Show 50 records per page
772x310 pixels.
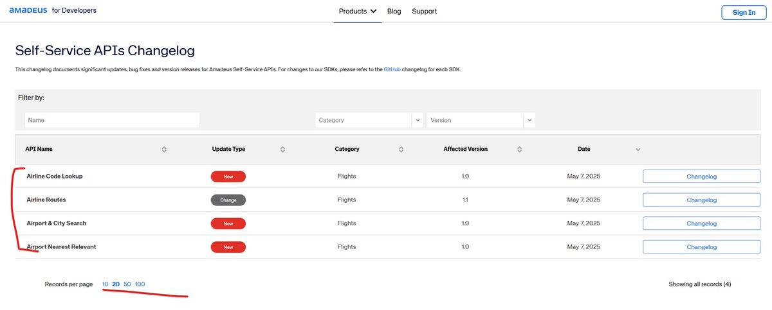coord(127,284)
